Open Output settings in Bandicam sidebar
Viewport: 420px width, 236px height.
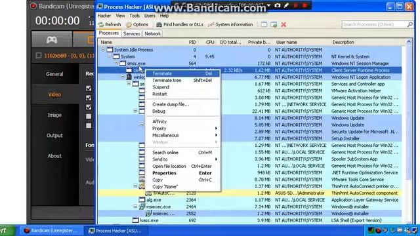(x=54, y=136)
